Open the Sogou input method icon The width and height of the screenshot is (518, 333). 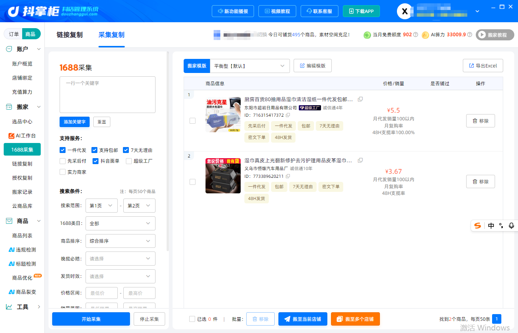(x=478, y=226)
